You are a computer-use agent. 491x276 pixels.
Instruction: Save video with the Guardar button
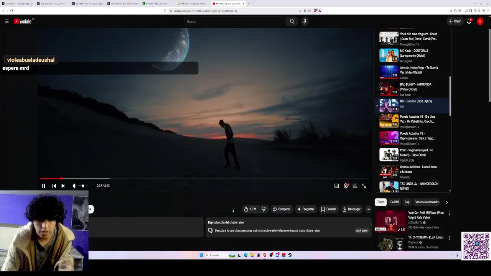[x=328, y=209]
